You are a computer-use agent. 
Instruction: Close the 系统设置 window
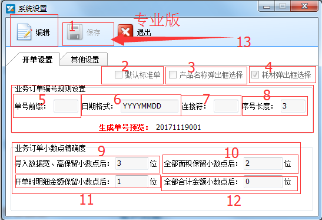tap(304, 6)
